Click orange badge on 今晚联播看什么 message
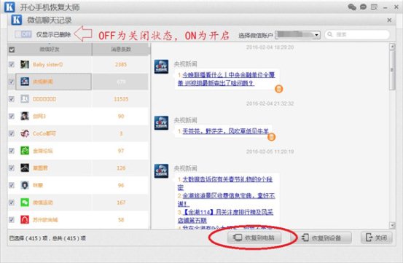Viewport: 403px width, 263px height. coord(279,89)
